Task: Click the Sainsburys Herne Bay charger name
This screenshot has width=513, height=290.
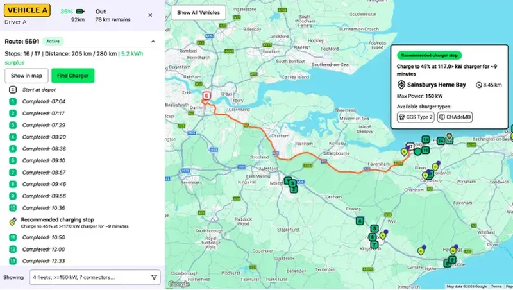Action: [436, 85]
